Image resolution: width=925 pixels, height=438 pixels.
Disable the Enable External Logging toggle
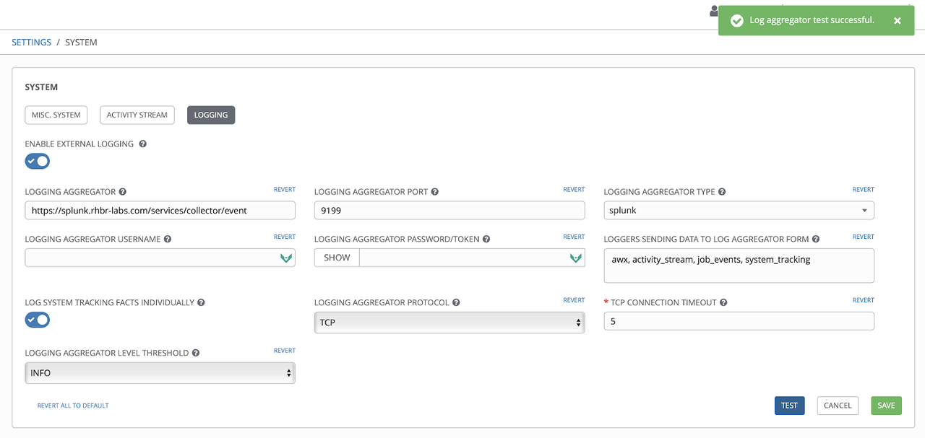pyautogui.click(x=37, y=161)
